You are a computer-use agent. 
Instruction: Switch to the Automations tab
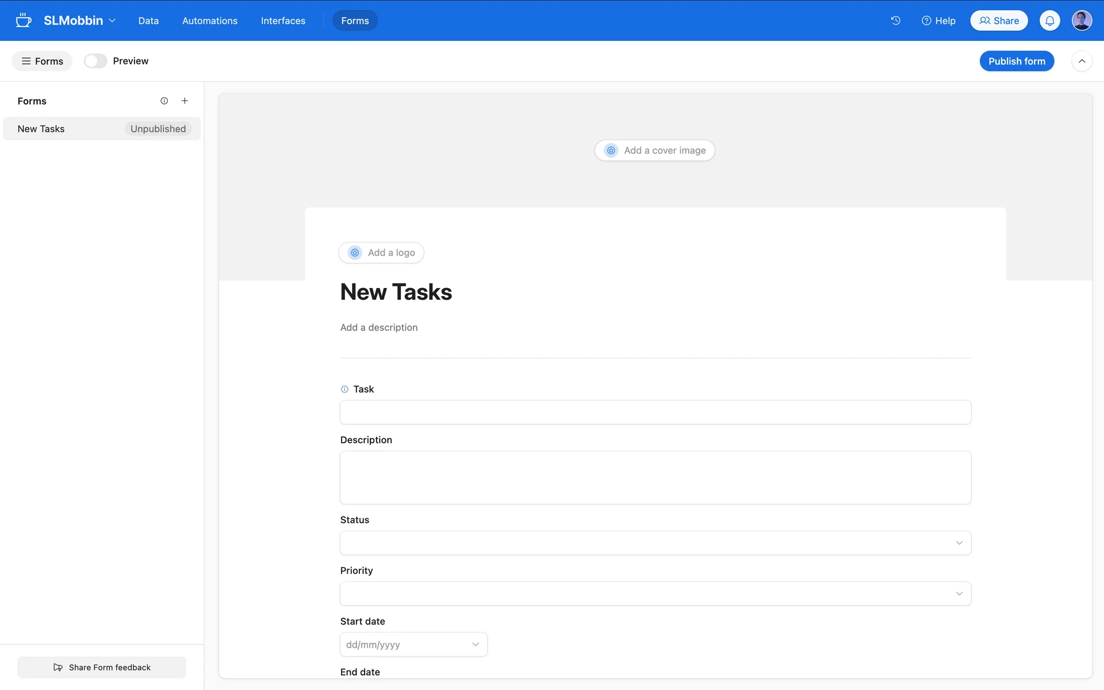(209, 21)
